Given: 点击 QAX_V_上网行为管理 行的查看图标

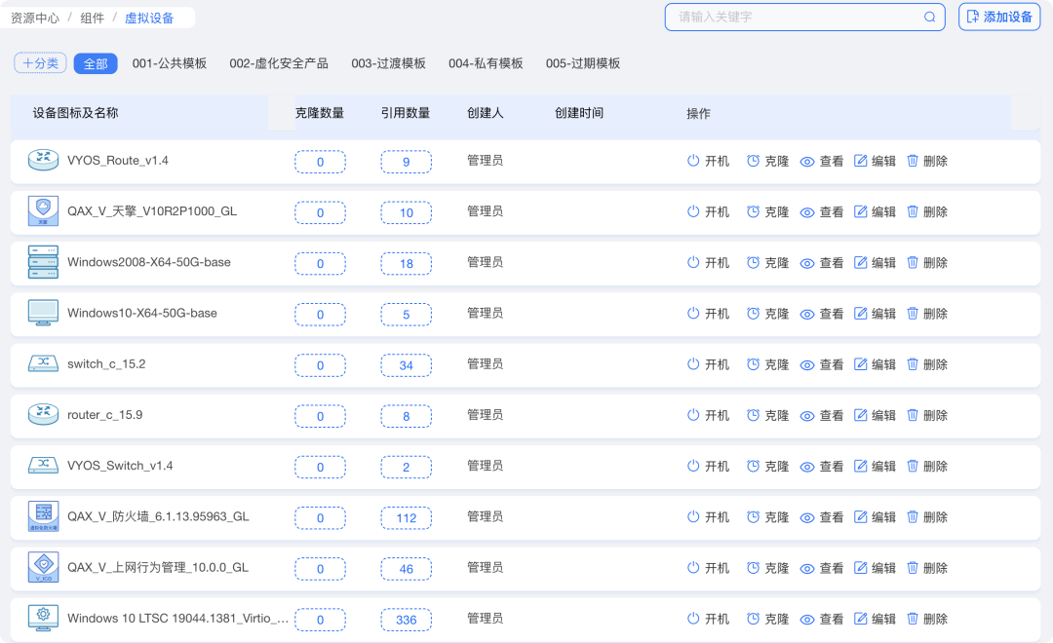Looking at the screenshot, I should point(807,568).
